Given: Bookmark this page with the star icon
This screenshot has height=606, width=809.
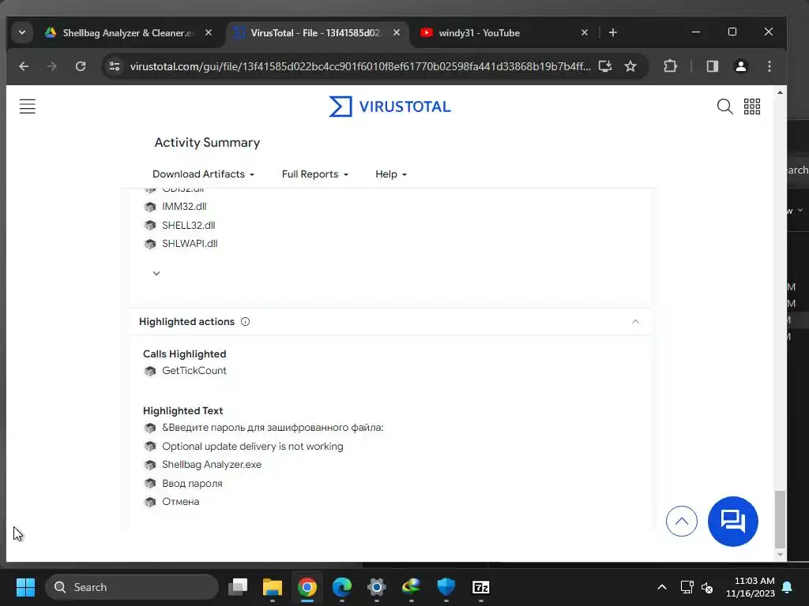Looking at the screenshot, I should coord(630,66).
